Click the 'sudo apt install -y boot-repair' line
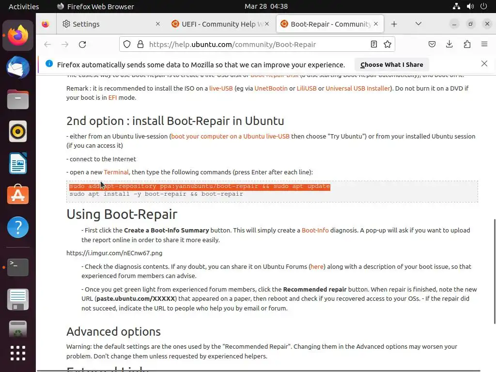The height and width of the screenshot is (372, 496). point(156,194)
